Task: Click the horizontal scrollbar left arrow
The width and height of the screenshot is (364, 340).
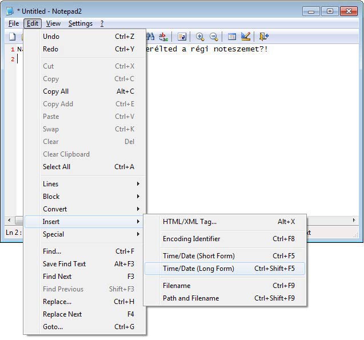Action: (x=9, y=220)
